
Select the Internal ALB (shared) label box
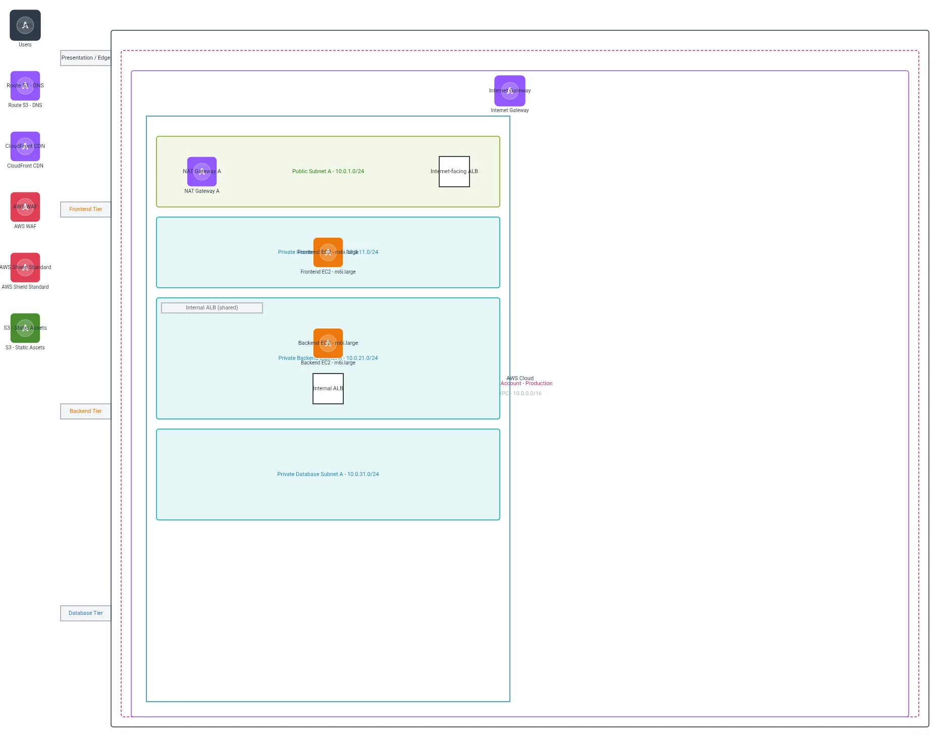point(212,308)
